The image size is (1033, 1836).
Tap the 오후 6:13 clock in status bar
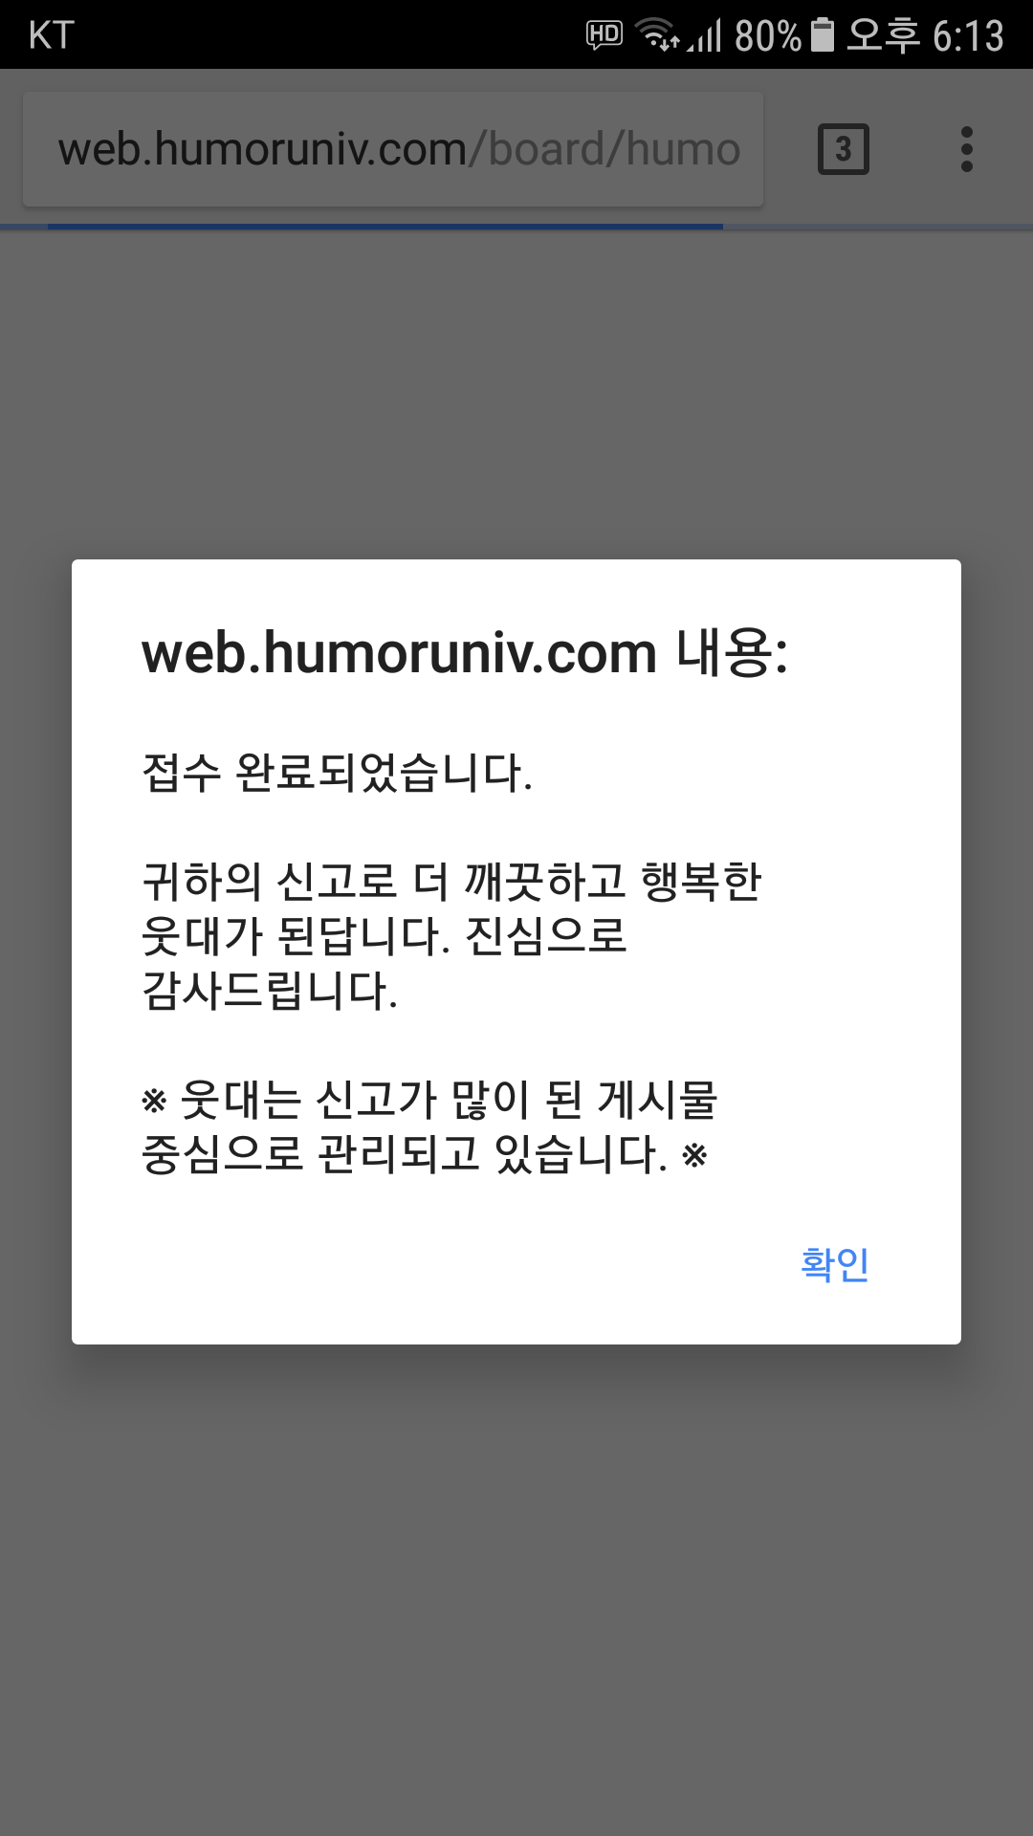pyautogui.click(x=925, y=36)
